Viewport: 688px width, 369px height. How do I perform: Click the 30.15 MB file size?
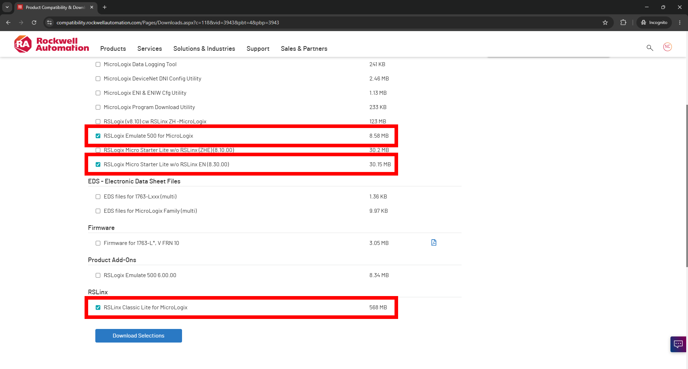tap(380, 164)
